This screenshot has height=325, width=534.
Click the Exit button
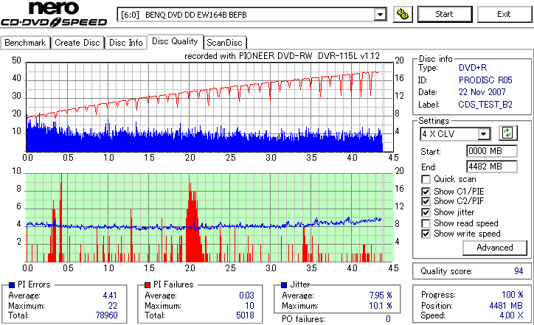pos(504,14)
